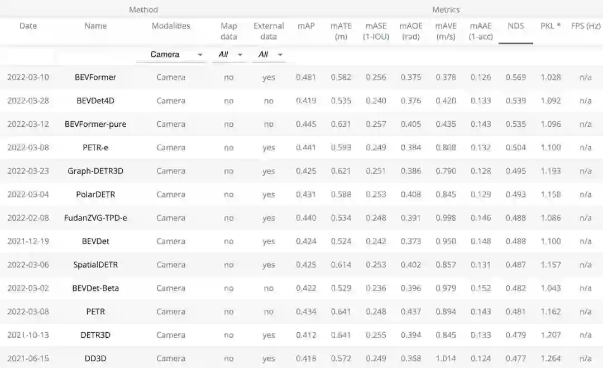Sort by mASE (1-IOU) column header
603x368 pixels.
[x=376, y=31]
